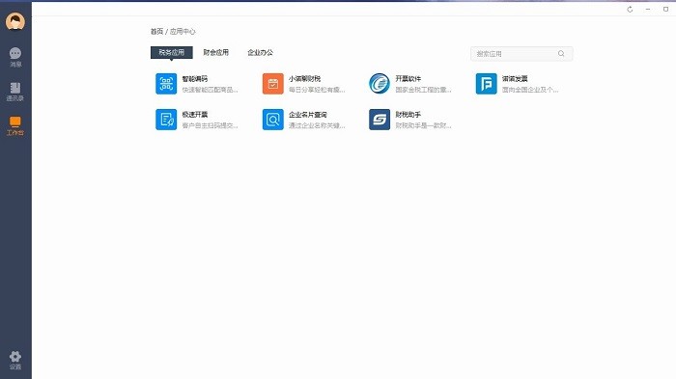Click the orange 小诺聊财税 calendar icon
Viewport: 676px width, 379px height.
point(273,84)
